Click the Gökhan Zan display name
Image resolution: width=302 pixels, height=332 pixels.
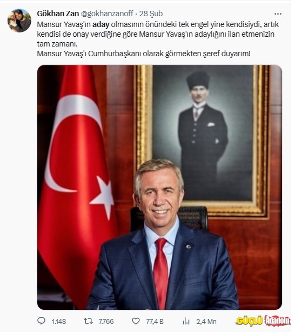[x=58, y=14]
